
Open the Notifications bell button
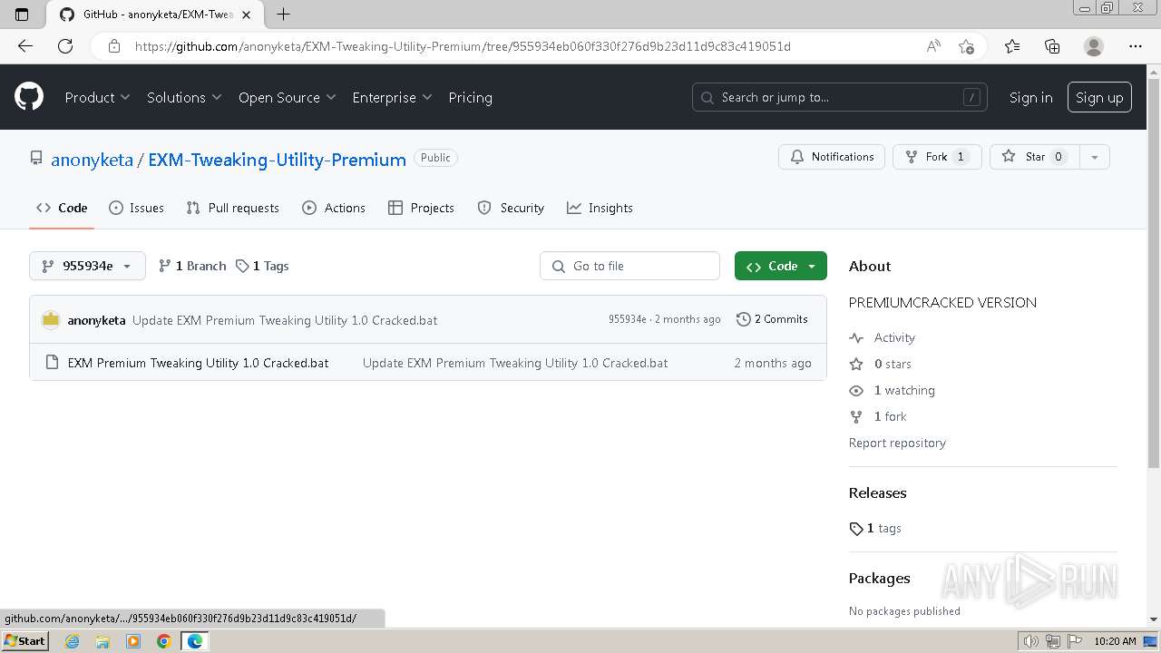click(x=831, y=157)
